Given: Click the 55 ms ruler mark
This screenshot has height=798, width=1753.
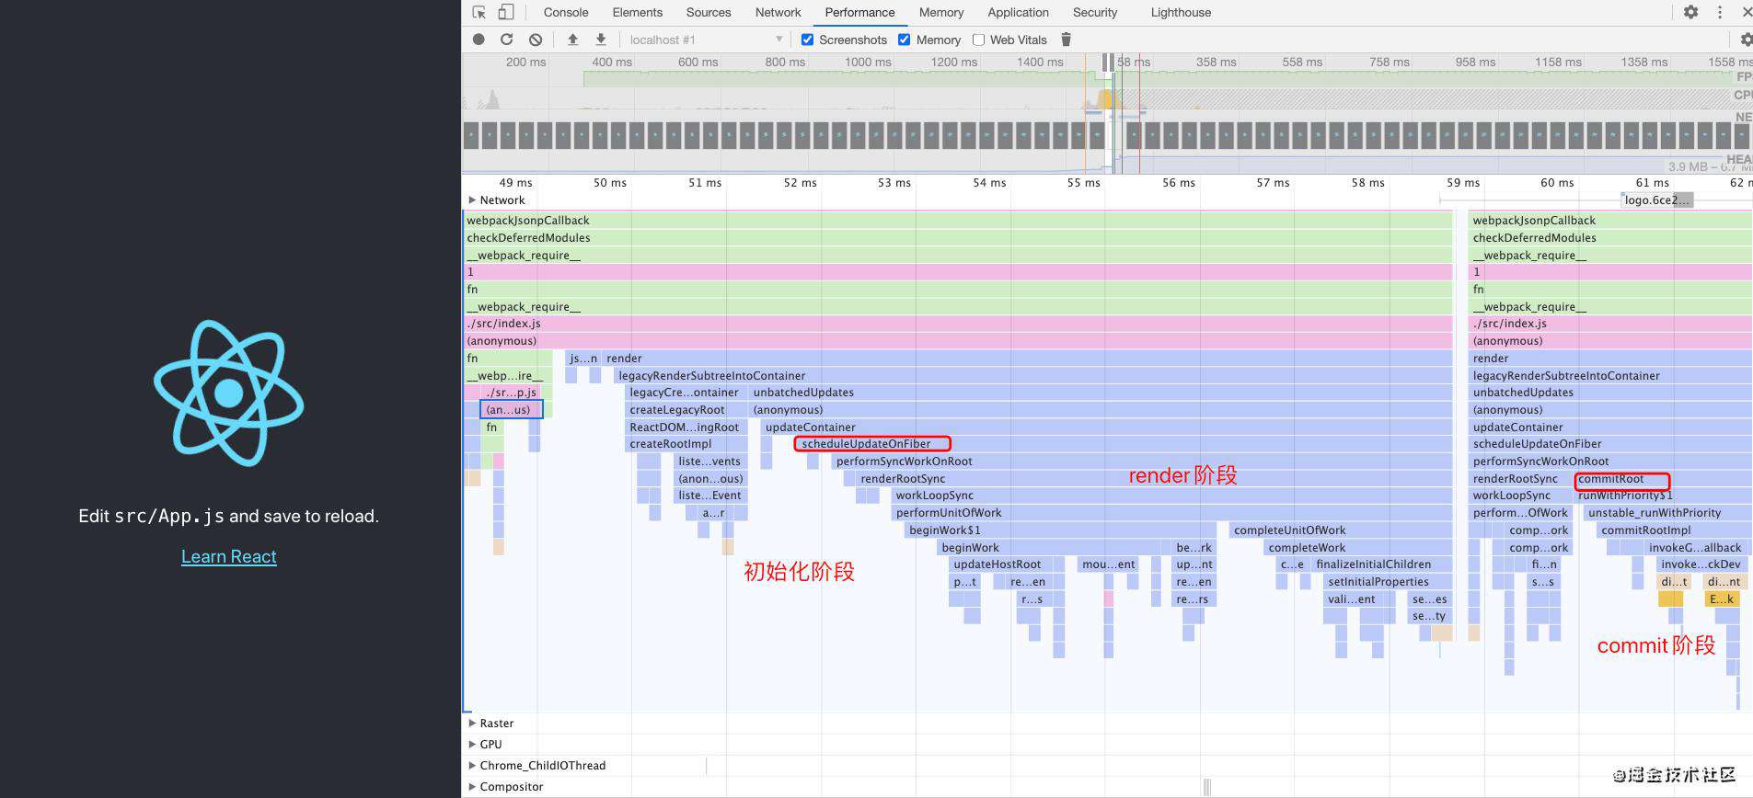Looking at the screenshot, I should (x=1083, y=183).
